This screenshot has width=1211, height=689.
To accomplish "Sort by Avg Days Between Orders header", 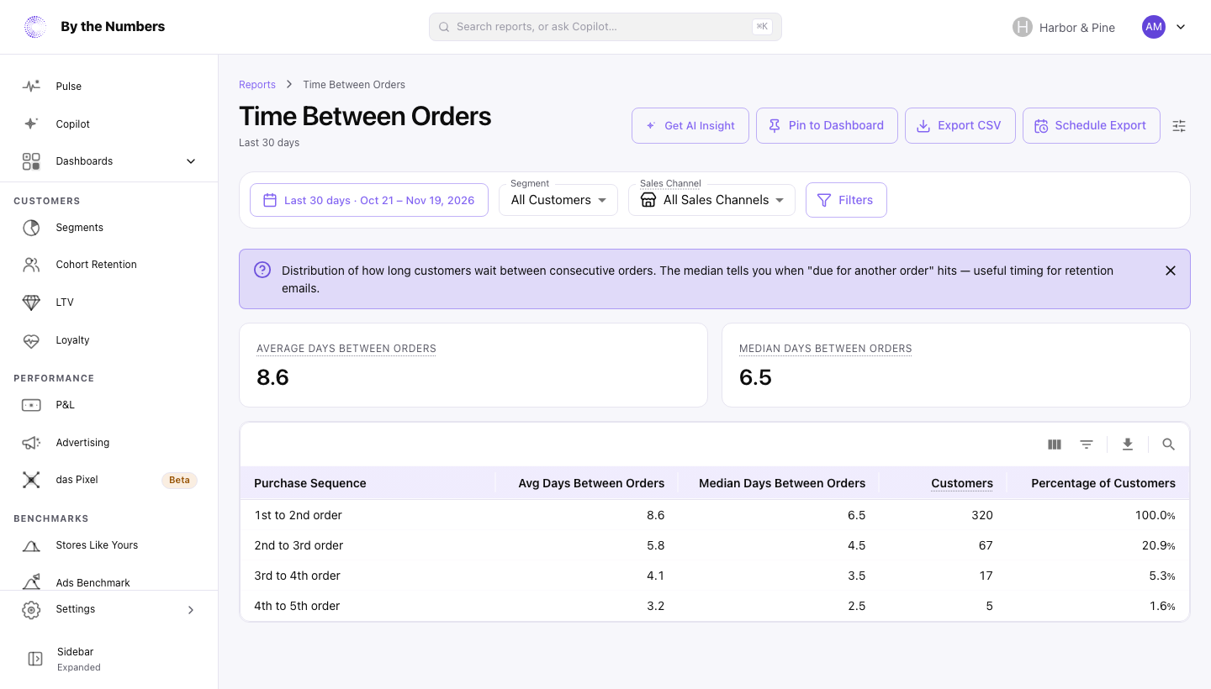I will coord(591,483).
